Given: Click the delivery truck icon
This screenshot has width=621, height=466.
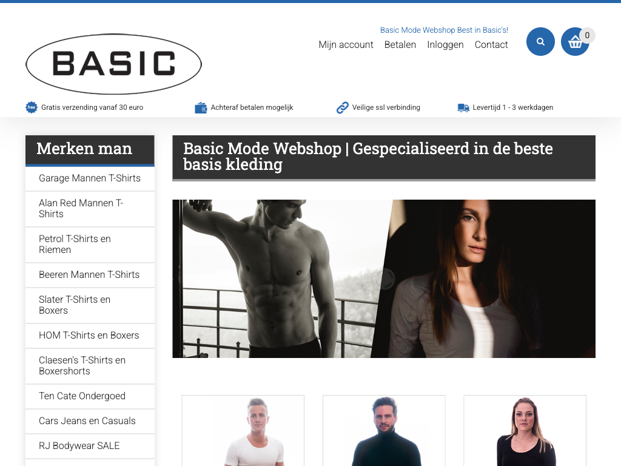Looking at the screenshot, I should [463, 107].
